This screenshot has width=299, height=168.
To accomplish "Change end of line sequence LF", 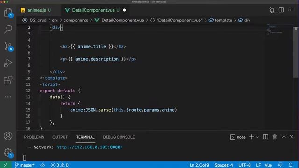I will [x=258, y=165].
